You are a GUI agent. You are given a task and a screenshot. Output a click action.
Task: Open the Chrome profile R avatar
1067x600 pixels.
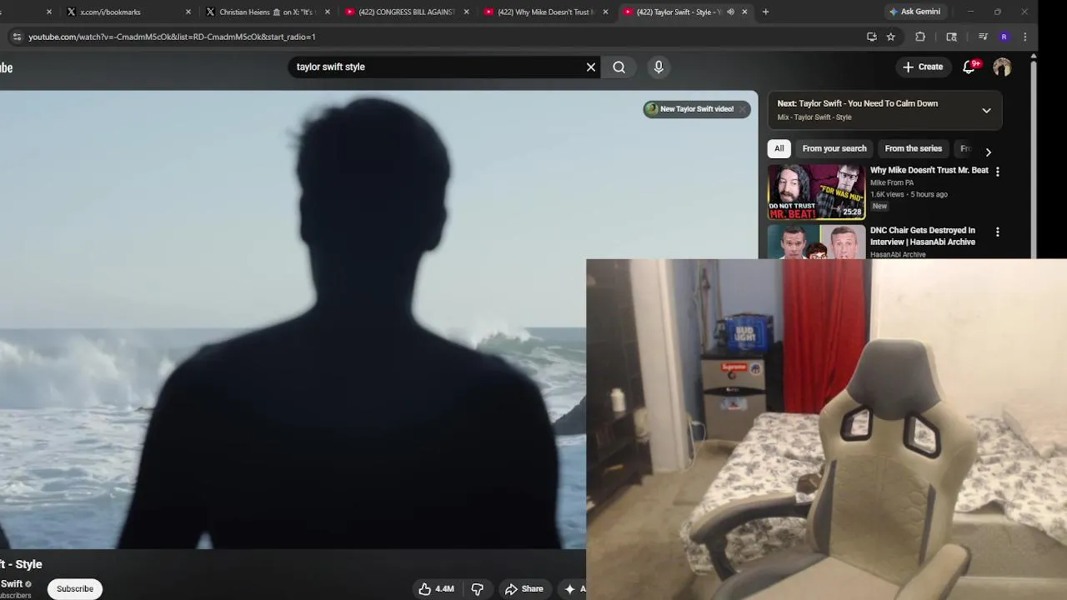(x=1004, y=37)
